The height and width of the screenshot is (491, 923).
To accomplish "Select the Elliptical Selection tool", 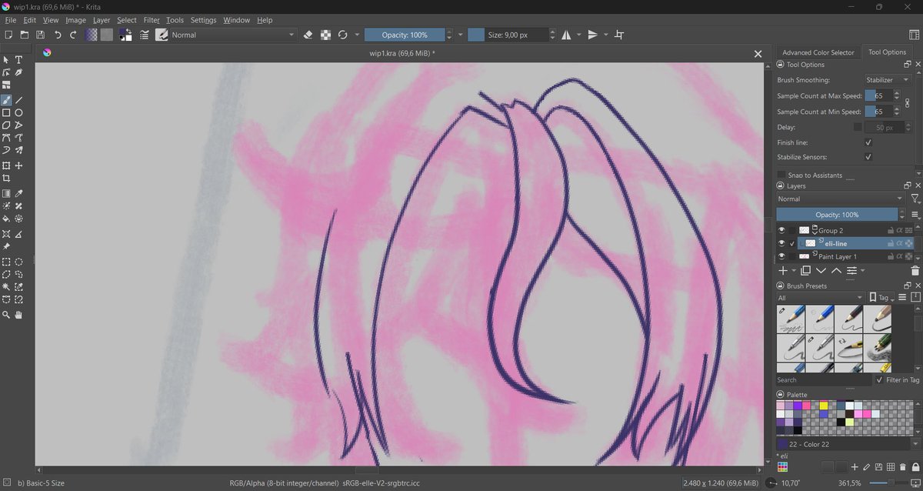I will (x=19, y=262).
